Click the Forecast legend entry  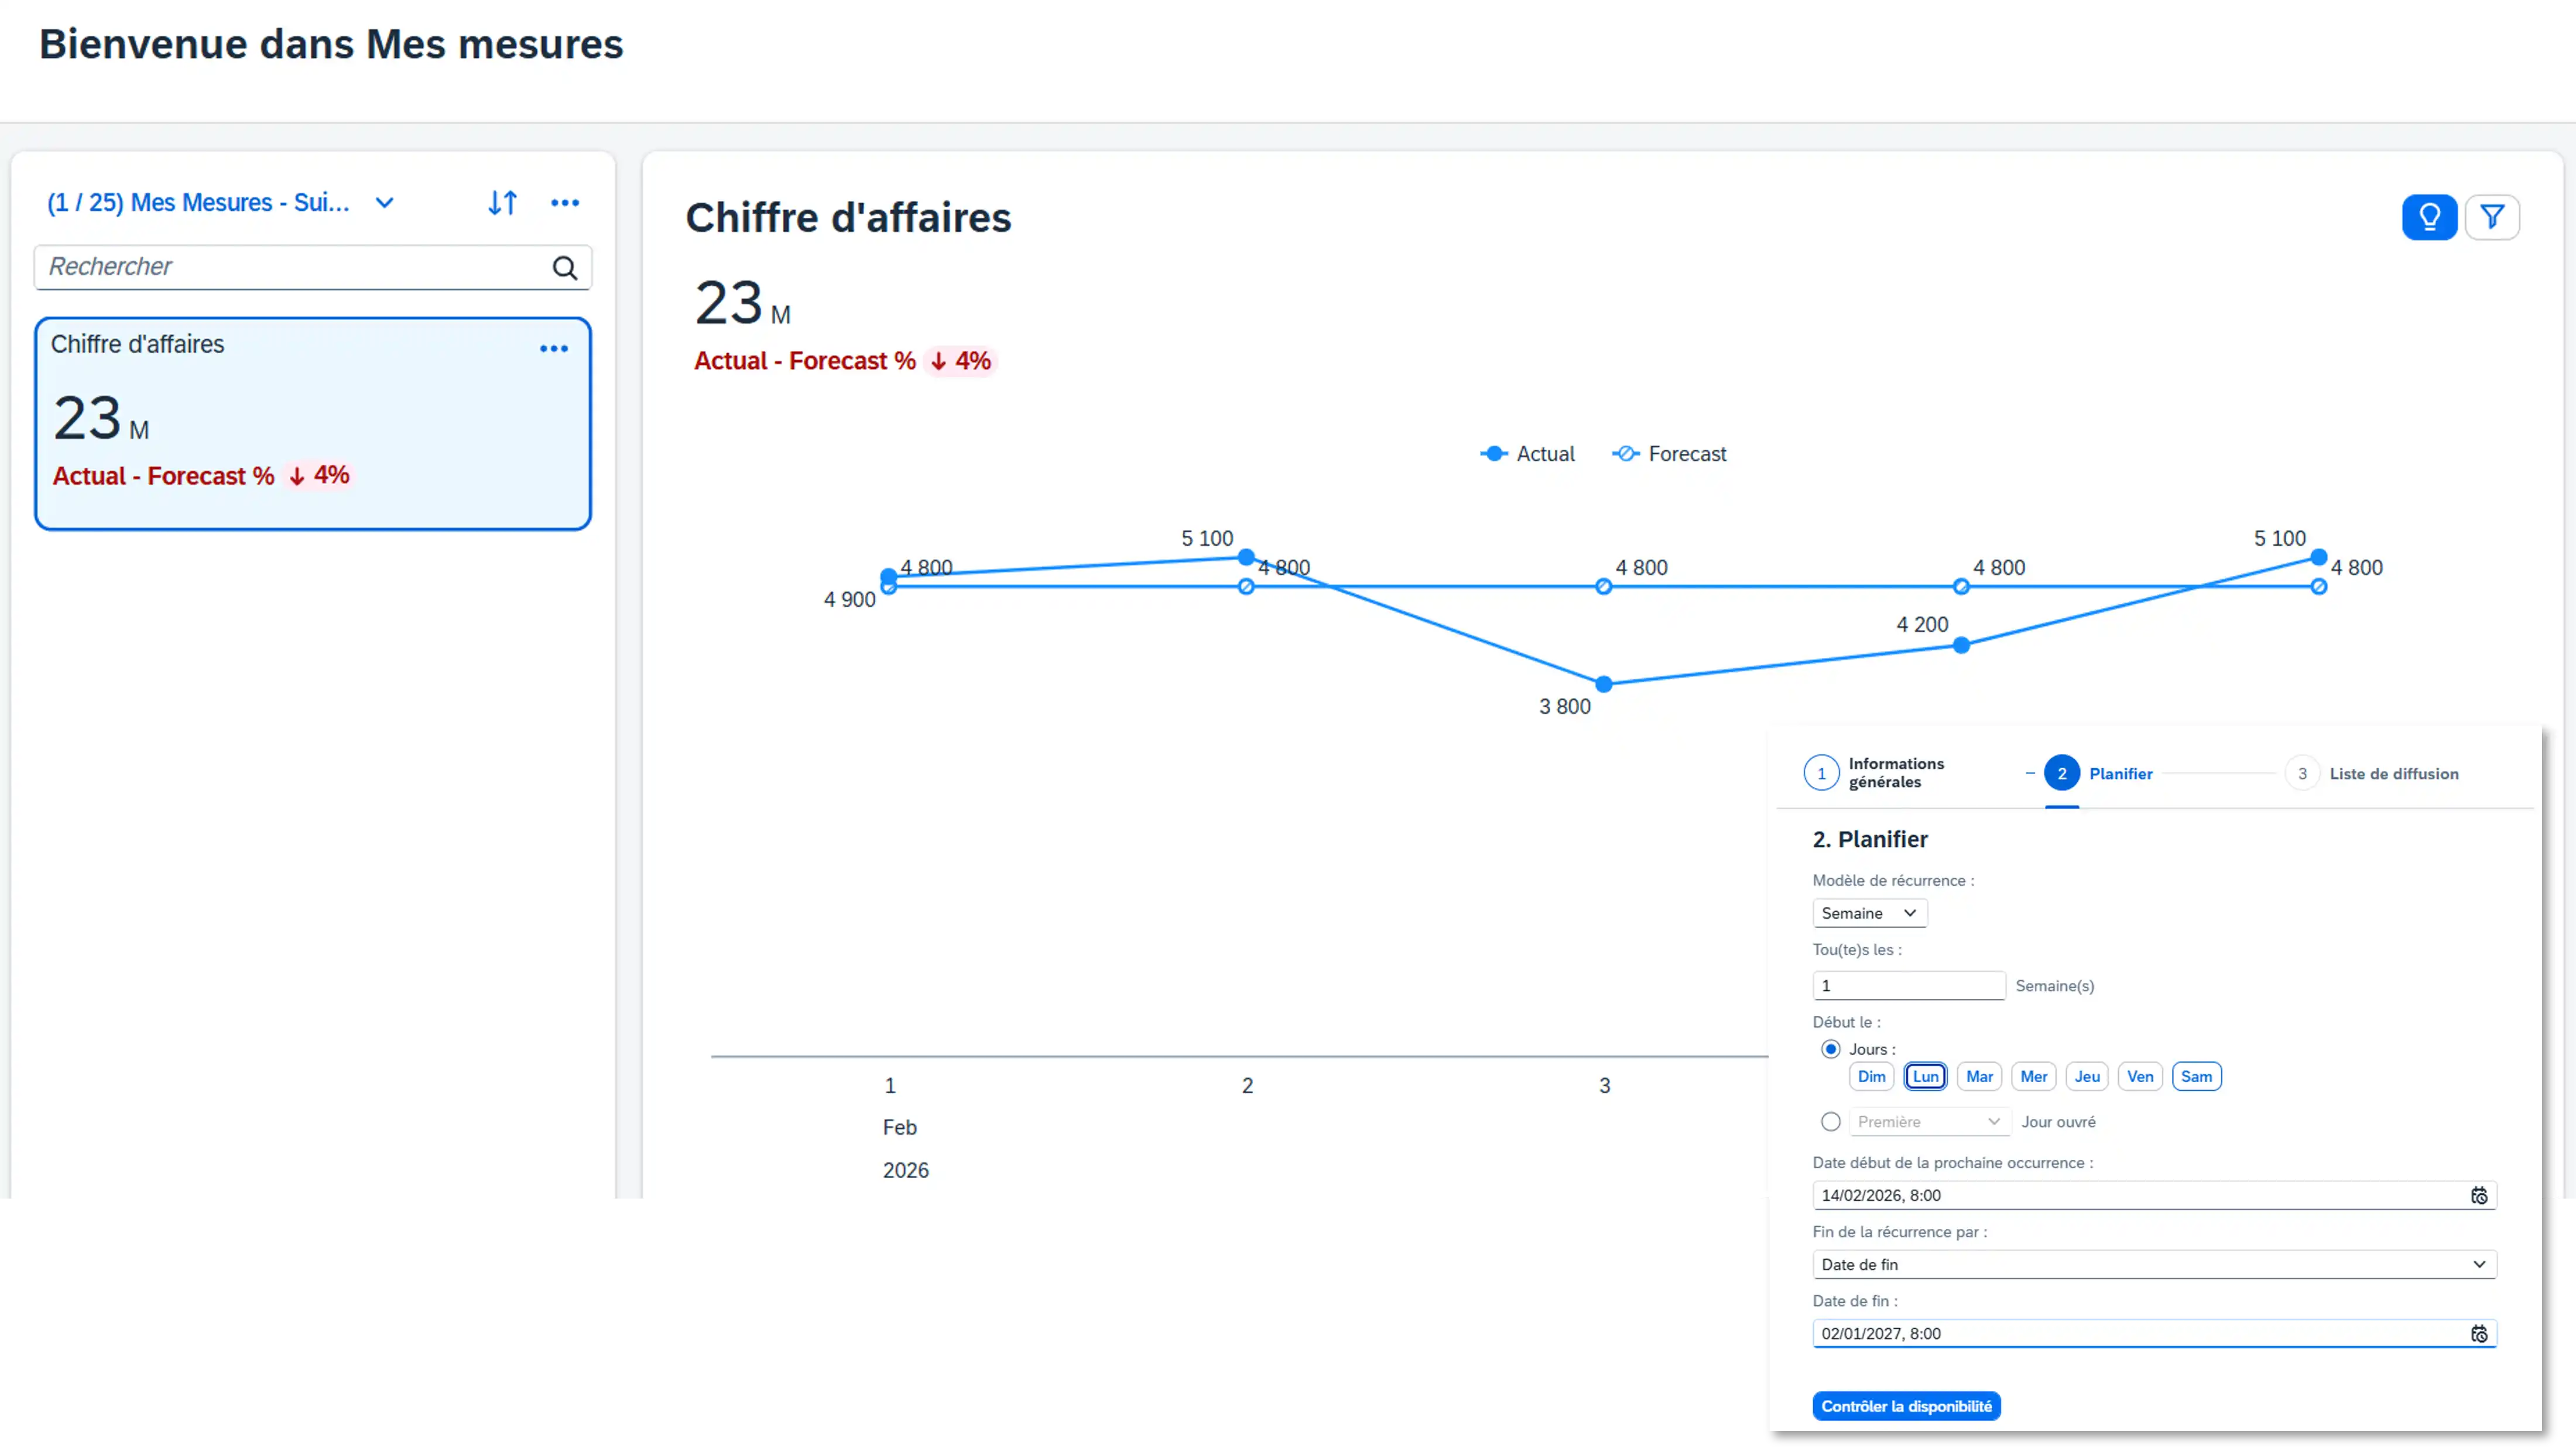click(1670, 454)
